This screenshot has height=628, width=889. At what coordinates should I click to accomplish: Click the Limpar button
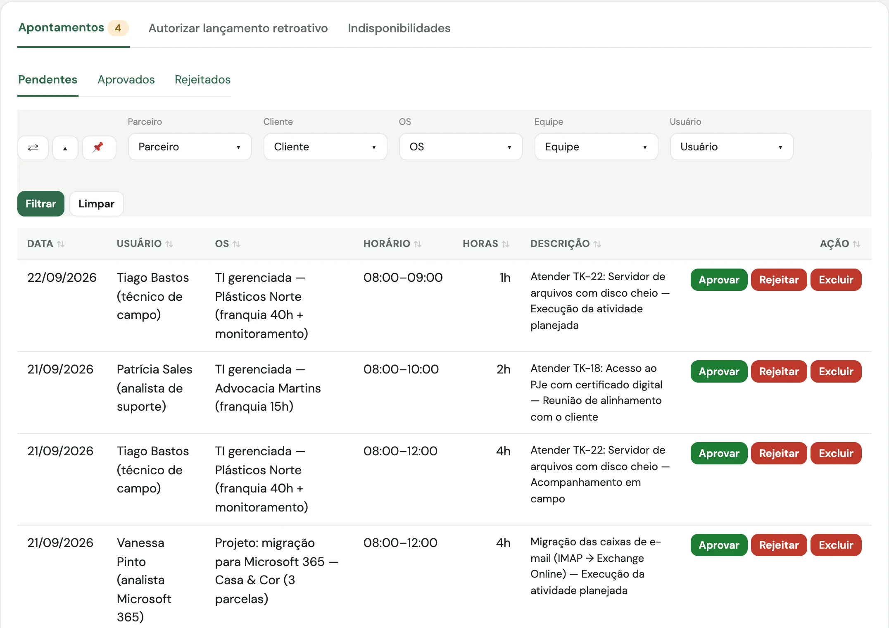click(x=97, y=204)
